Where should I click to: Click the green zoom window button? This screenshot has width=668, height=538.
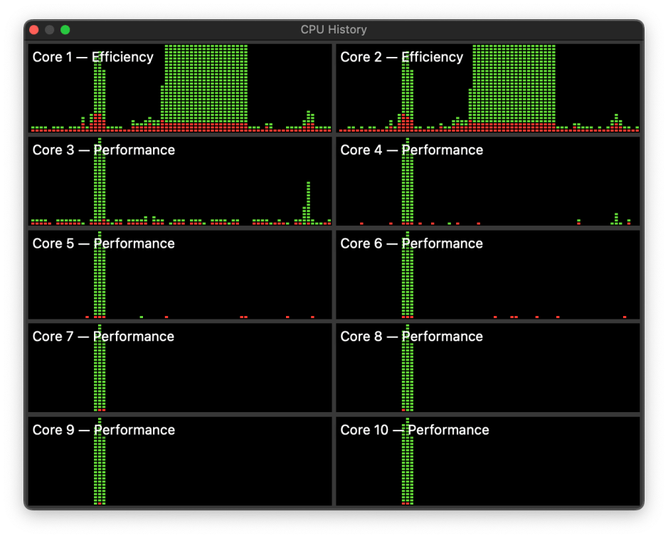coord(65,30)
